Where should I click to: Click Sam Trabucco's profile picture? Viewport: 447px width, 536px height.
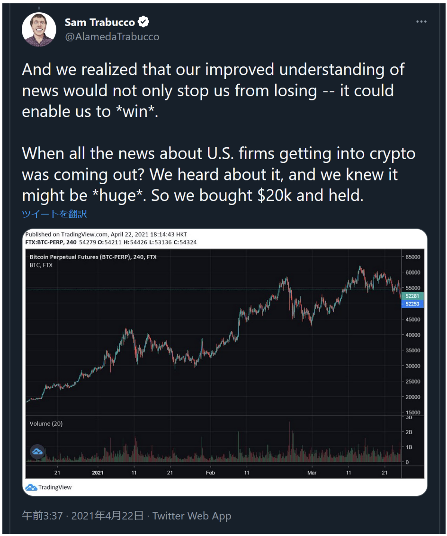tap(40, 28)
